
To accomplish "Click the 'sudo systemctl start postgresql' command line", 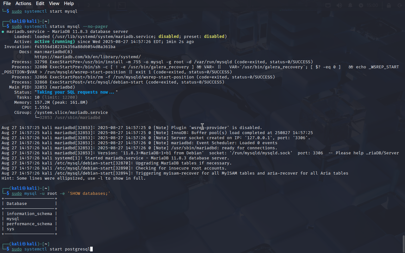I will tap(51, 249).
